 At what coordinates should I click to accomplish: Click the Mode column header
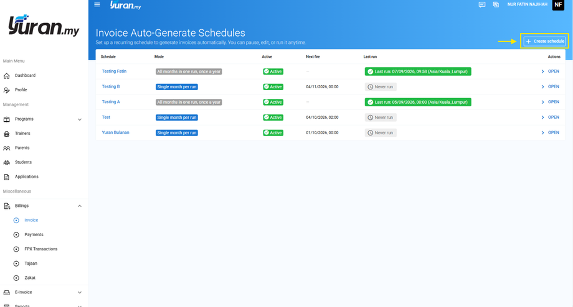tap(159, 57)
